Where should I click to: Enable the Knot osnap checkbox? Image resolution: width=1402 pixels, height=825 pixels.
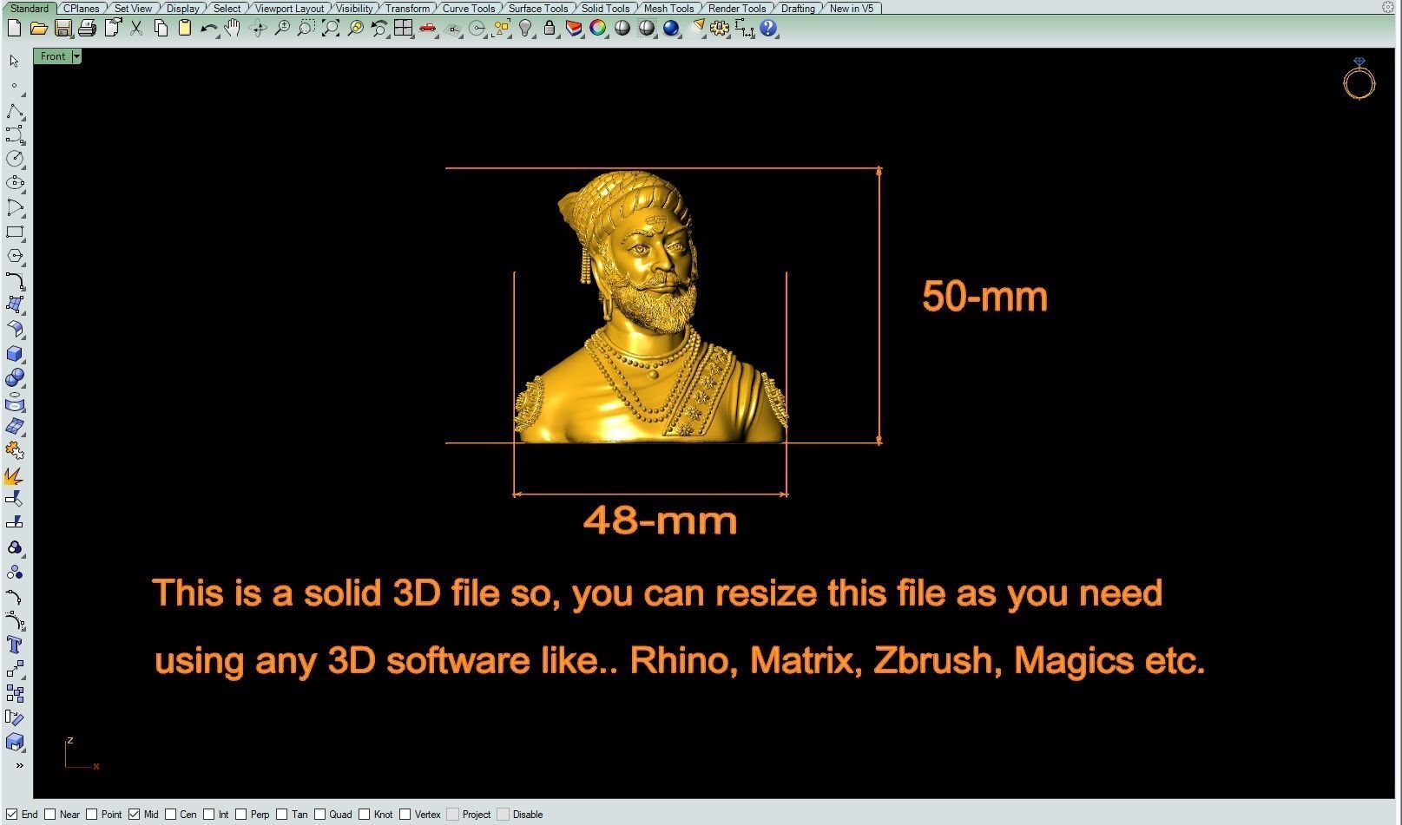coord(365,814)
